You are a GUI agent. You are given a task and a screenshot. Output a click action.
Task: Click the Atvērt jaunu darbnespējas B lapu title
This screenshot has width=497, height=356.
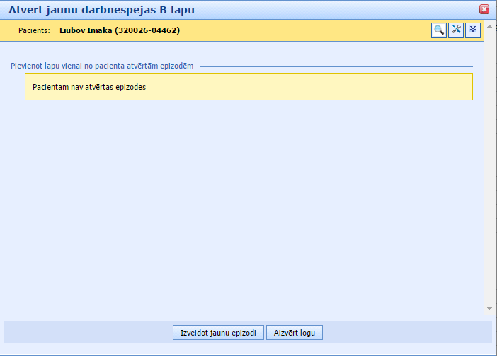coord(101,10)
